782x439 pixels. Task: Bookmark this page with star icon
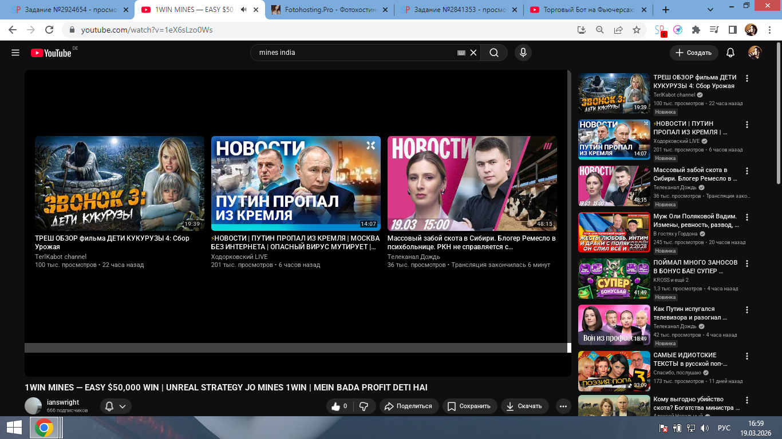[x=636, y=30]
